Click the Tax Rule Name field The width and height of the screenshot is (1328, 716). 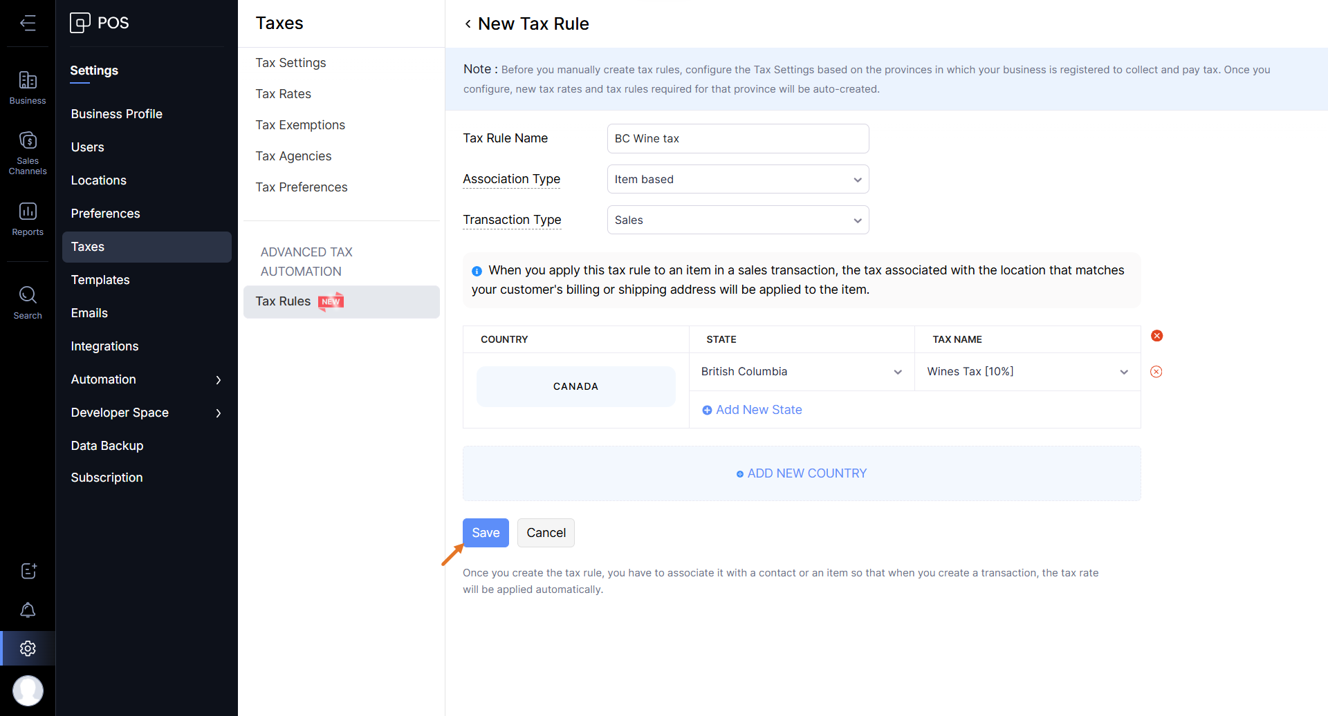[737, 139]
